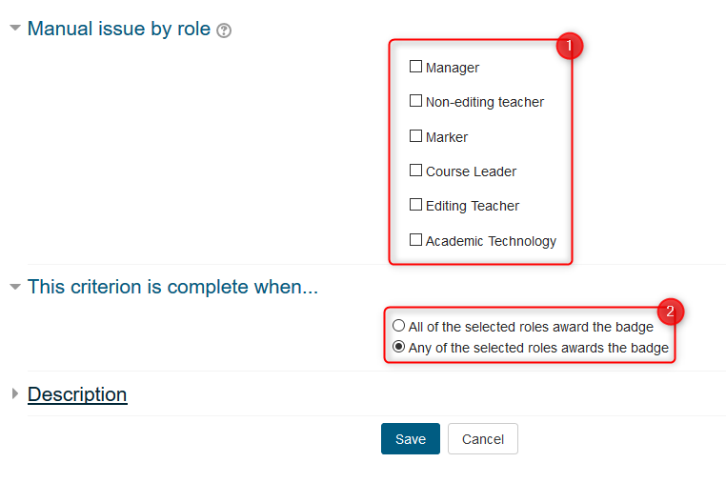This screenshot has height=483, width=726.
Task: Check the Manager role checkbox
Action: [415, 67]
